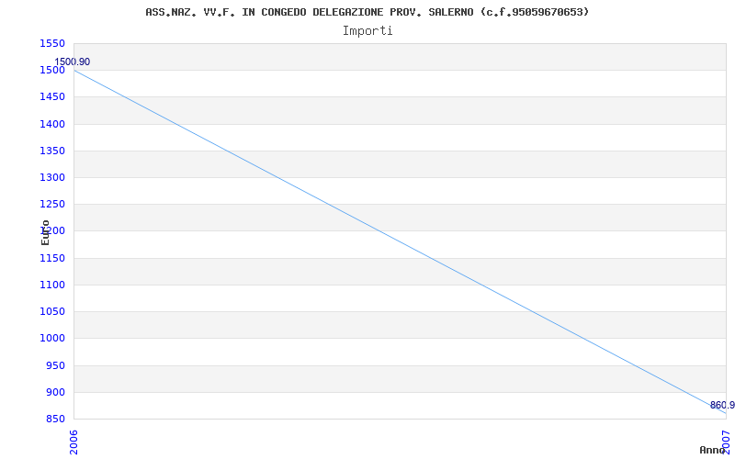Click the 860.9 data point label

(x=722, y=405)
